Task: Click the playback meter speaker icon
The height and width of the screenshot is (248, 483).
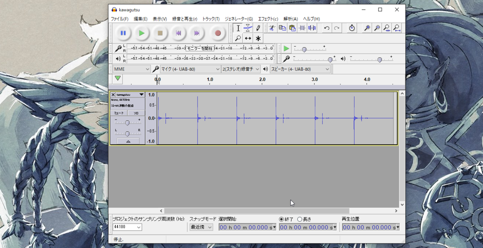Action: [118, 58]
